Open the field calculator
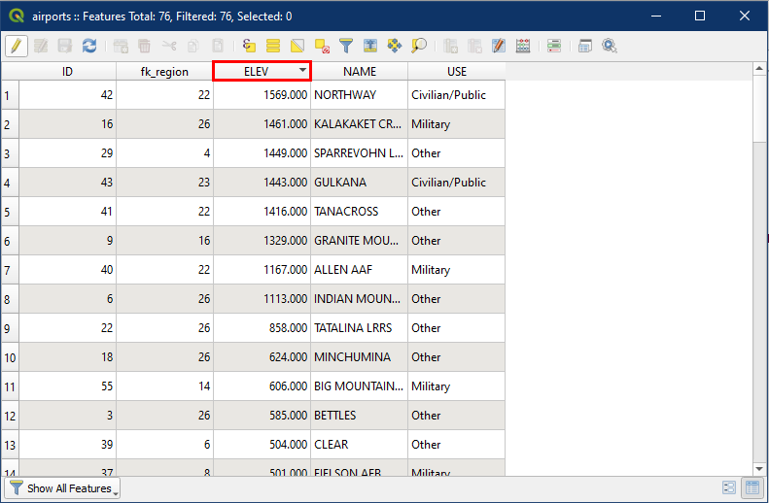769x503 pixels. coord(523,46)
